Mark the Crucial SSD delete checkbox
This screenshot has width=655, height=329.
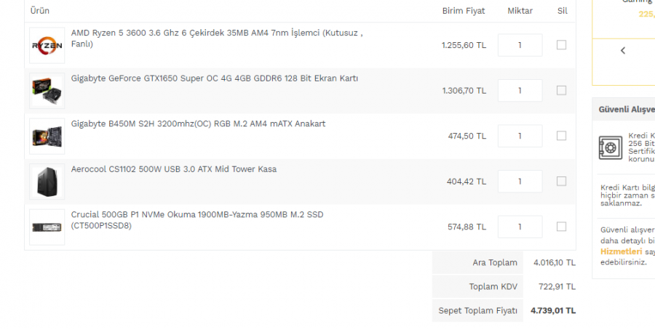pos(561,227)
